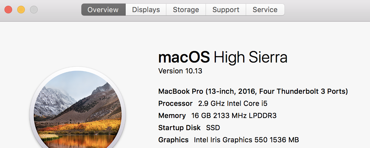Go to the Support tab

(226, 10)
